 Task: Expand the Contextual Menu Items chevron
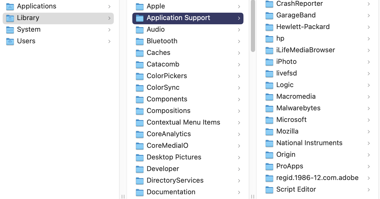[x=239, y=122]
